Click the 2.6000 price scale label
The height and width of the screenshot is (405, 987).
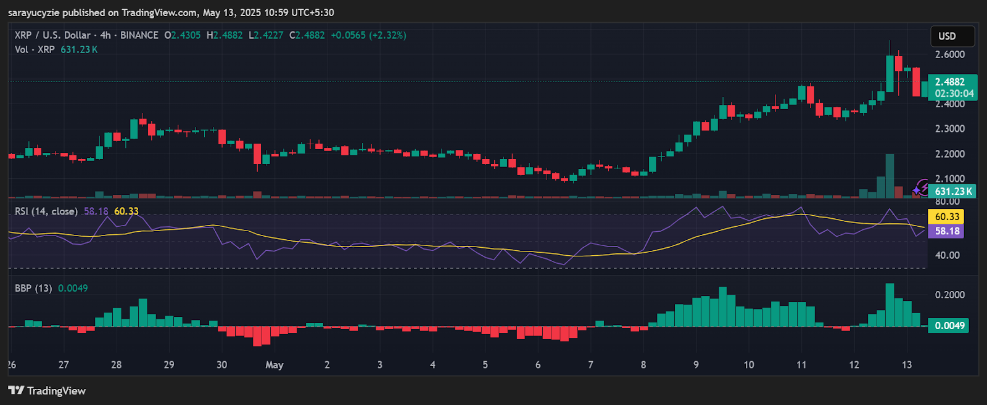(950, 54)
